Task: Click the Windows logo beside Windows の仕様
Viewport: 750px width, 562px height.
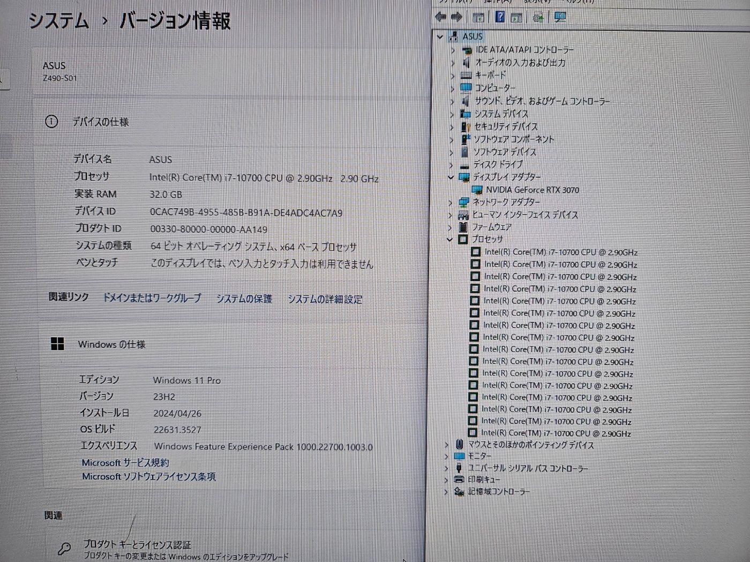Action: pos(57,344)
